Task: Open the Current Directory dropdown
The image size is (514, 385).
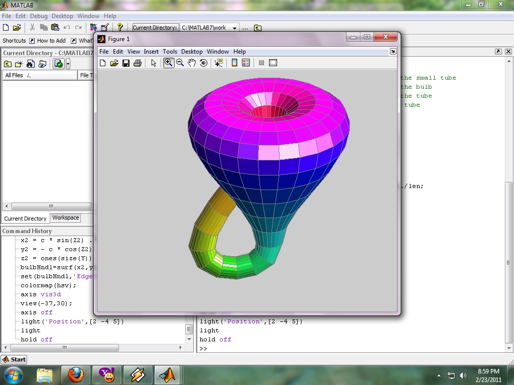Action: (233, 28)
